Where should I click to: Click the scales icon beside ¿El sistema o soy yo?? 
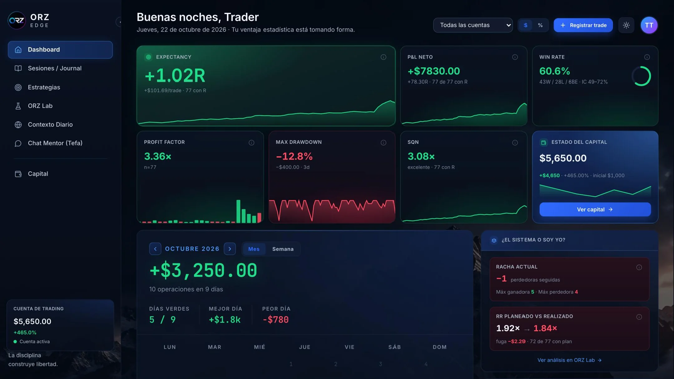click(494, 240)
